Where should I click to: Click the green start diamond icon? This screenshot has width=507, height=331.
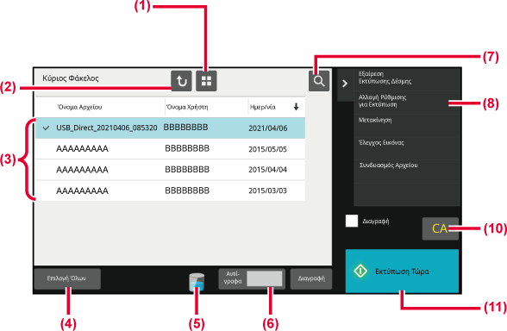pos(360,271)
